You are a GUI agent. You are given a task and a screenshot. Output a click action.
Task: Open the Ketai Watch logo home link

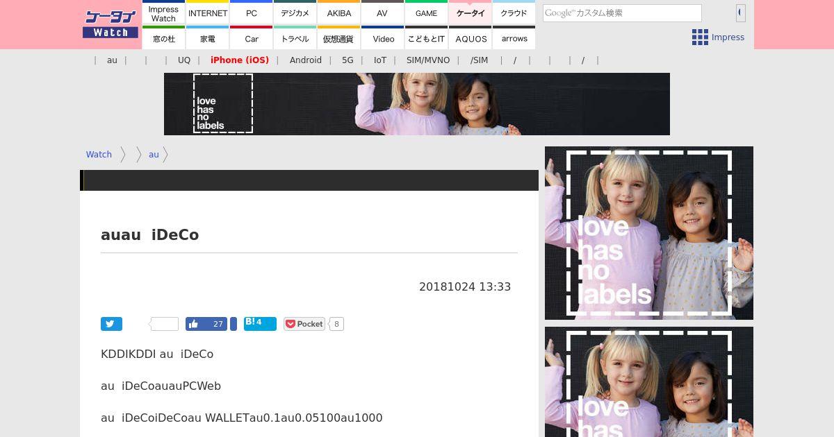[x=111, y=24]
